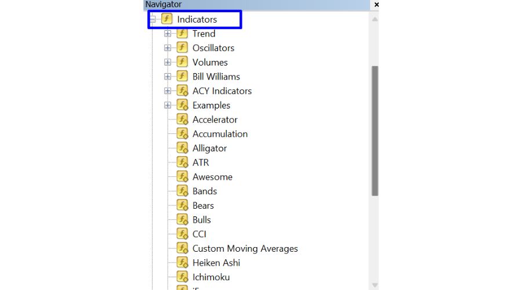This screenshot has height=290, width=522.
Task: Expand the Examples folder
Action: [168, 105]
